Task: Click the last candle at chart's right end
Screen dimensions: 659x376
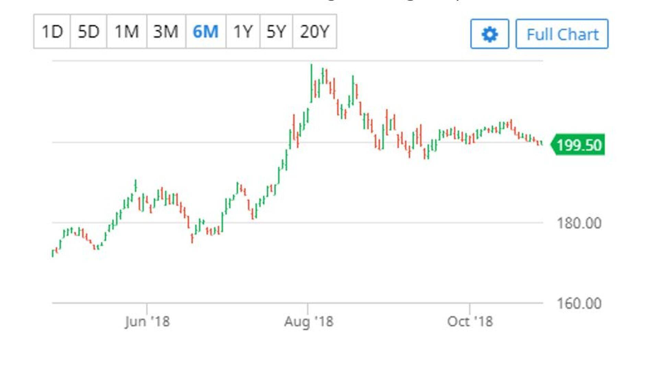Action: pos(542,143)
